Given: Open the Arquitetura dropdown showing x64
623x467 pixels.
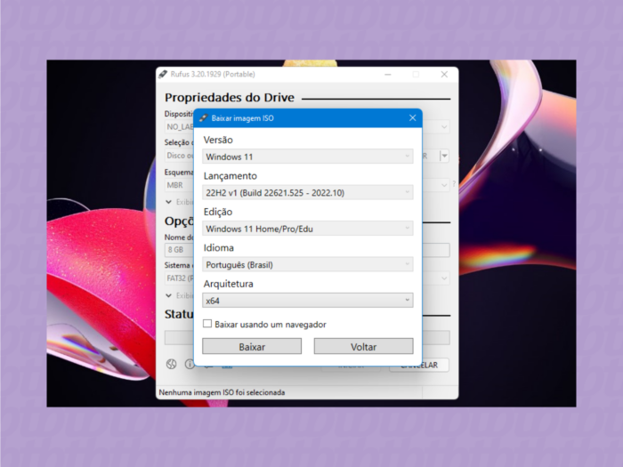Looking at the screenshot, I should click(x=308, y=301).
